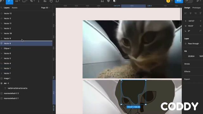Open the main menu dropdown arrow
Screen dimensions: 203x114
(3, 1)
